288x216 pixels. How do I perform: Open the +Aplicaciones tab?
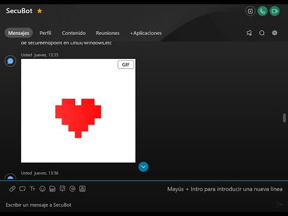146,33
